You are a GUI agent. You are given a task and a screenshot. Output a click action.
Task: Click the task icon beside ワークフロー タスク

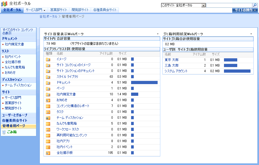tap(48, 129)
